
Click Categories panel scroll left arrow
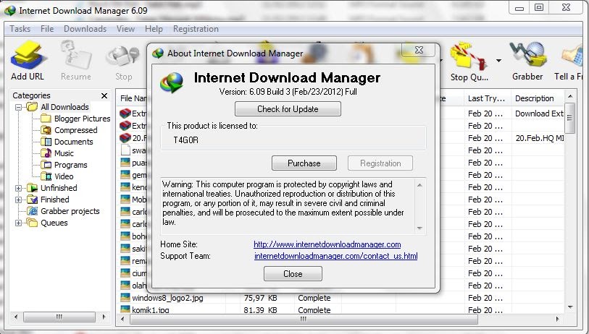point(16,317)
